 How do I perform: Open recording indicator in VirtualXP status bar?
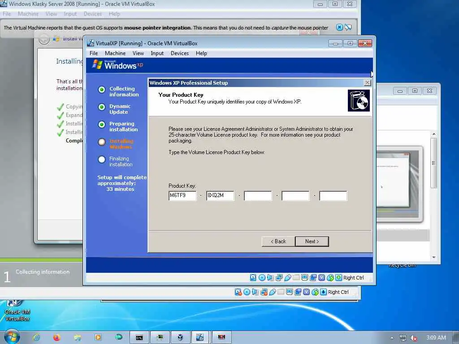[x=313, y=278]
